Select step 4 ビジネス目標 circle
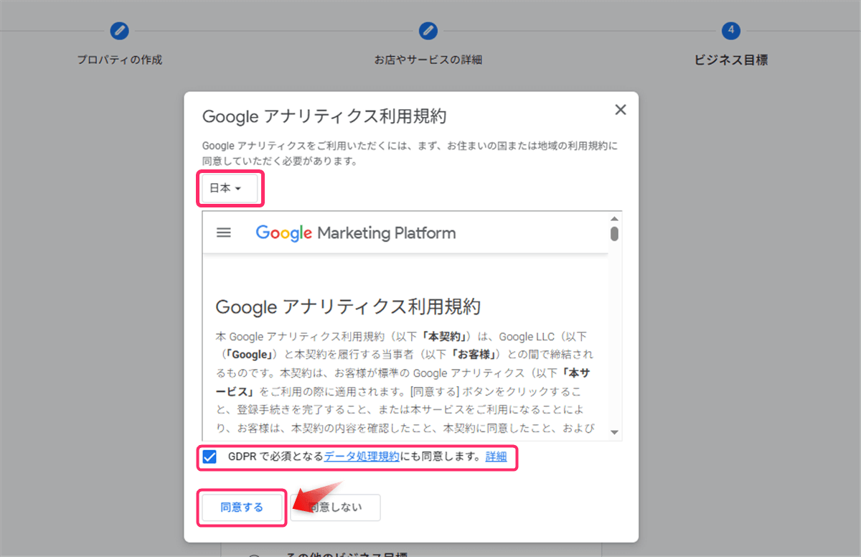This screenshot has width=861, height=557. (731, 30)
